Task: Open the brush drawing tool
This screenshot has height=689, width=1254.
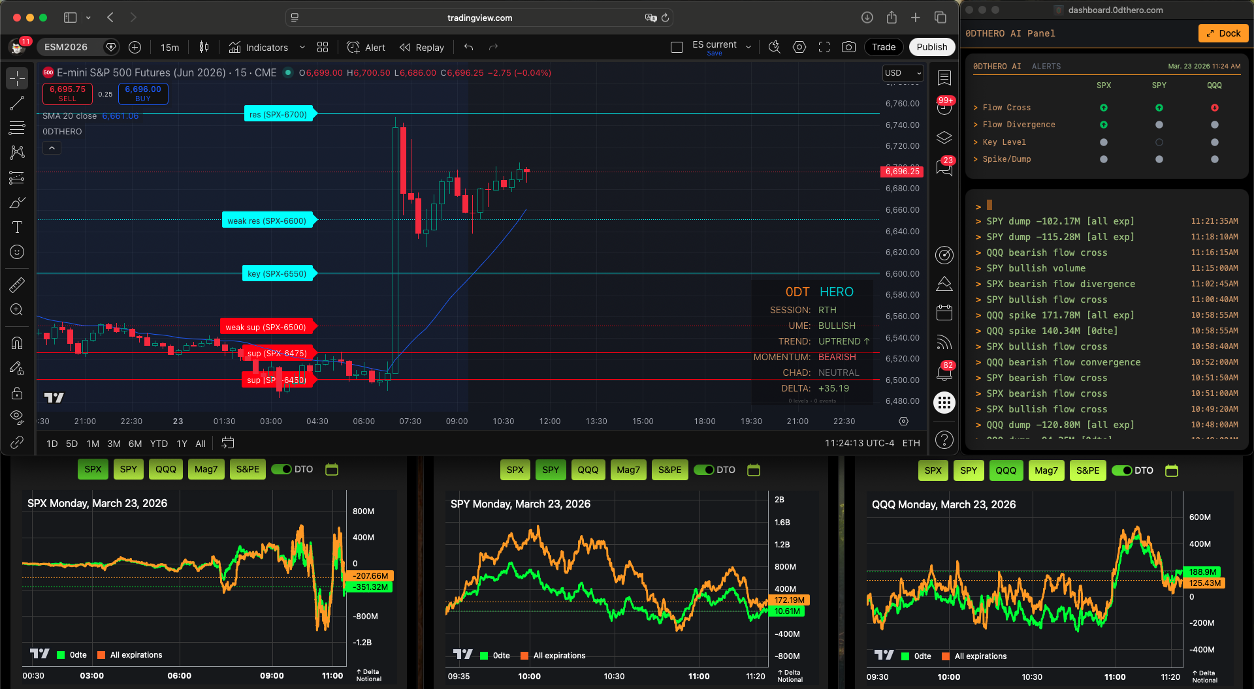Action: [16, 202]
